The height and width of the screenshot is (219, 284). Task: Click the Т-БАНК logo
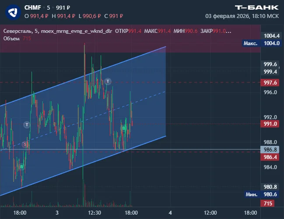(x=257, y=7)
